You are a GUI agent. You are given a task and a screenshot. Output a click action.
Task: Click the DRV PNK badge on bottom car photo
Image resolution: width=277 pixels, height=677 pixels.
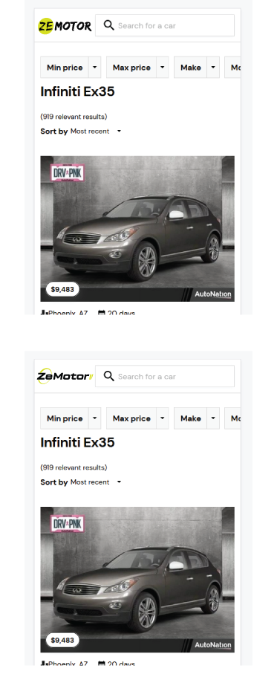click(x=68, y=524)
